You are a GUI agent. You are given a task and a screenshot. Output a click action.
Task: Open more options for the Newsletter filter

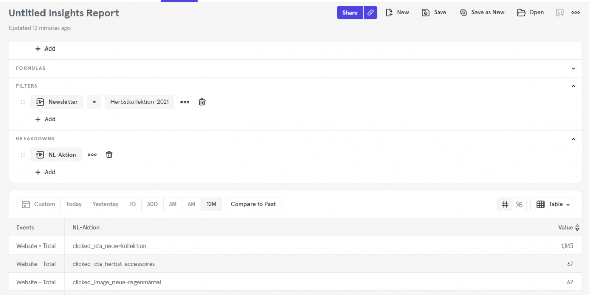(x=185, y=102)
